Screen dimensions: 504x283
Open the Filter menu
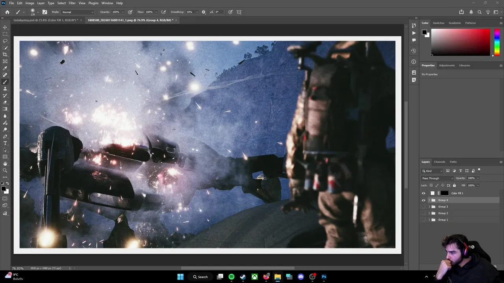pyautogui.click(x=72, y=3)
